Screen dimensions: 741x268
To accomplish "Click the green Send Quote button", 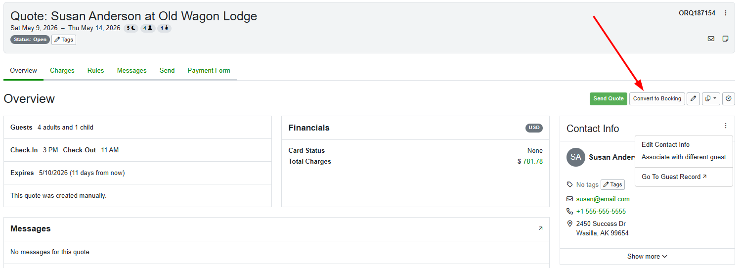I will coord(609,98).
